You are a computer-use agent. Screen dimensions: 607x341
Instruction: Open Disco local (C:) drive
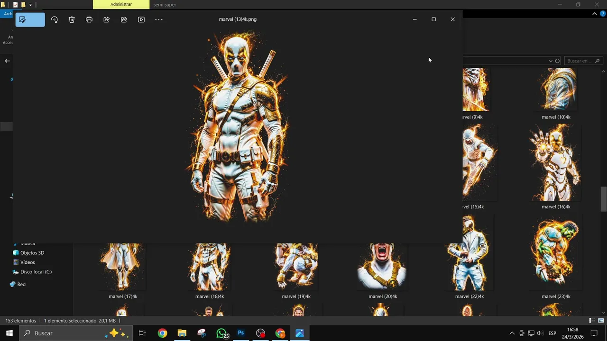coord(36,272)
